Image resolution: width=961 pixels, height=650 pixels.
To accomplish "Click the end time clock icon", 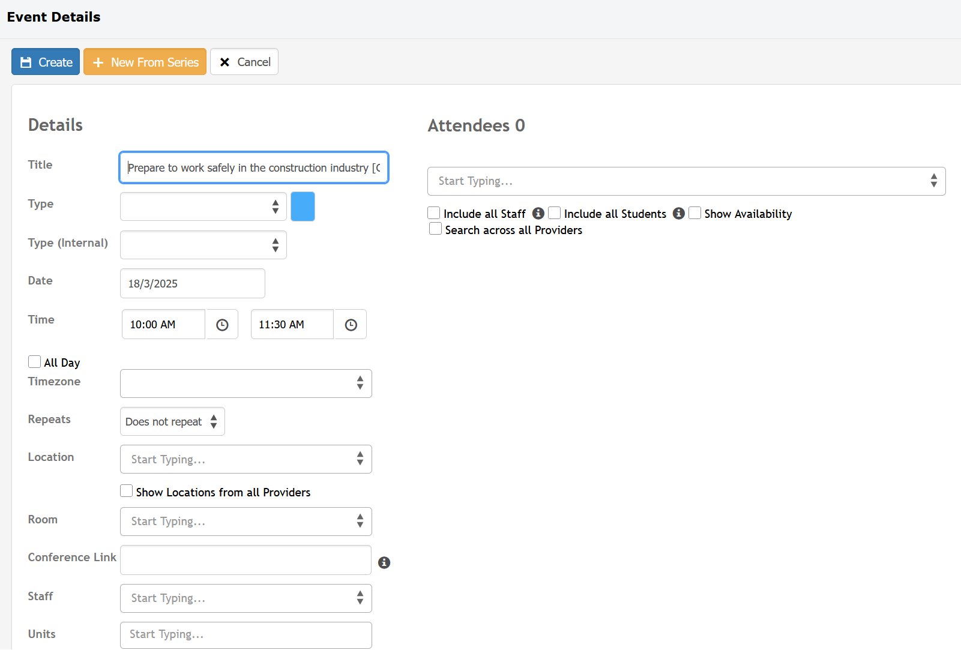I will point(351,325).
